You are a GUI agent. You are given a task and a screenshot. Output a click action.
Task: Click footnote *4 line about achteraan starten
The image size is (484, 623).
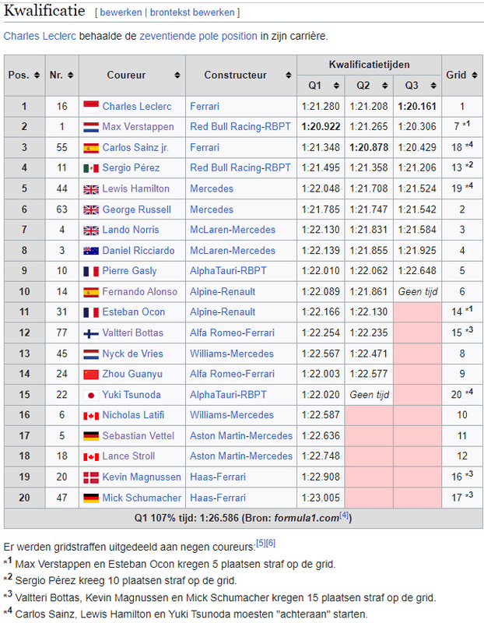186,613
